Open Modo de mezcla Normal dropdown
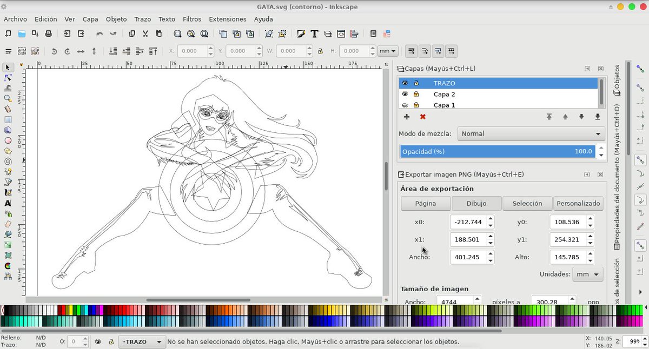Screen dimensions: 649x349 (531, 133)
